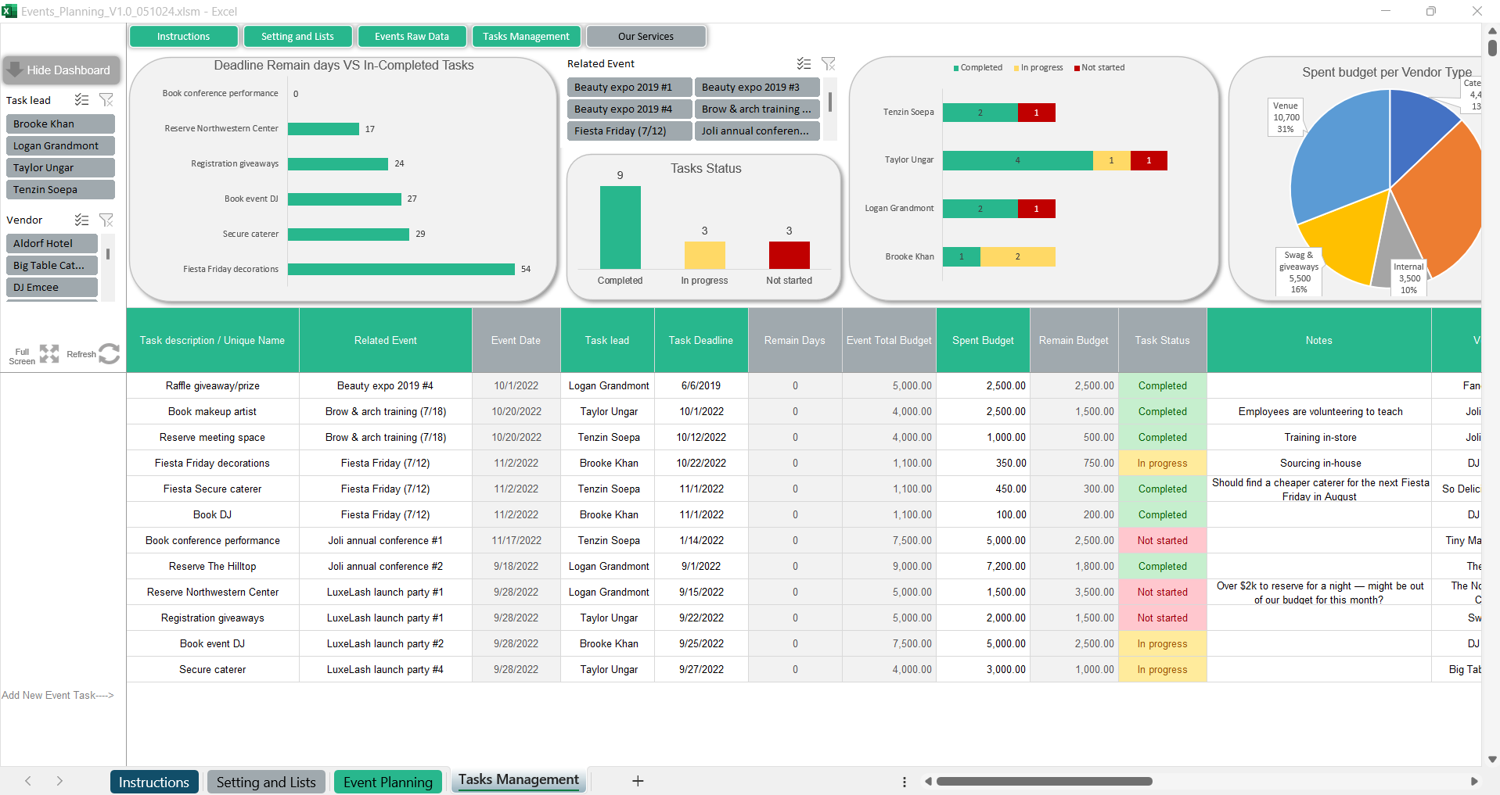Toggle multi-select on Vendor slicer
1500x795 pixels.
(x=81, y=220)
